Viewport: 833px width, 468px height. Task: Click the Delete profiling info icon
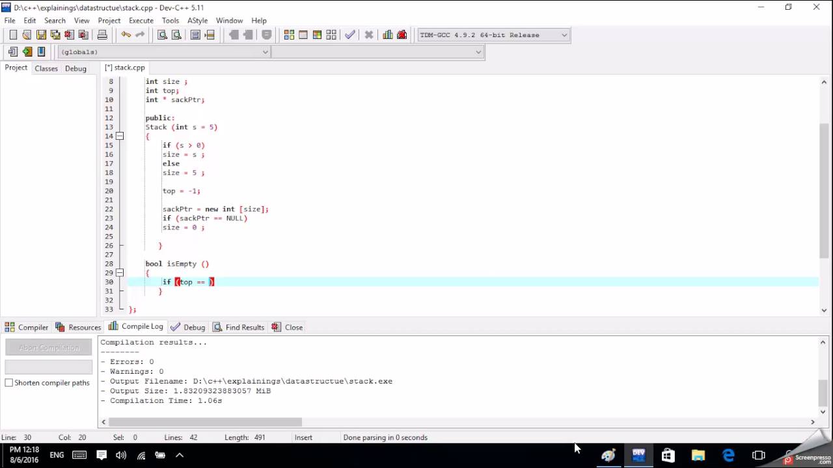pyautogui.click(x=402, y=35)
